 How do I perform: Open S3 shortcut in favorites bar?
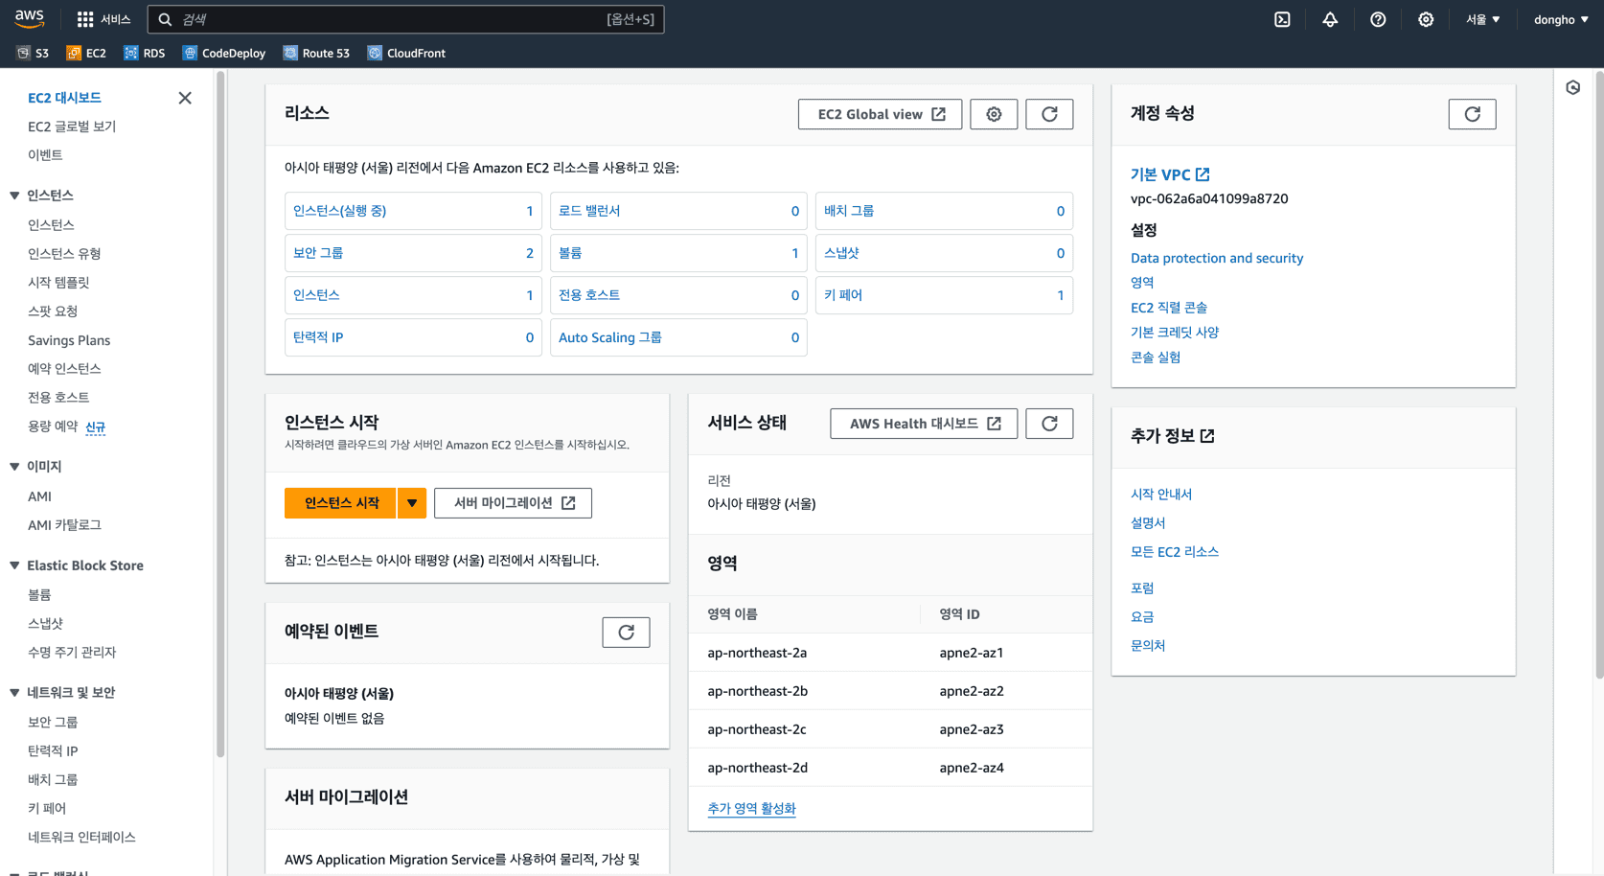tap(33, 53)
